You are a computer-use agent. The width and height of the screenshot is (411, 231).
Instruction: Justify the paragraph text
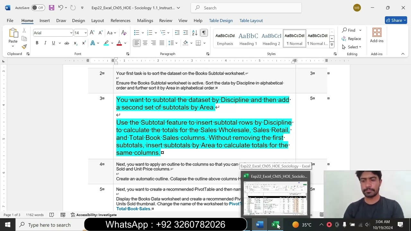coord(162,43)
